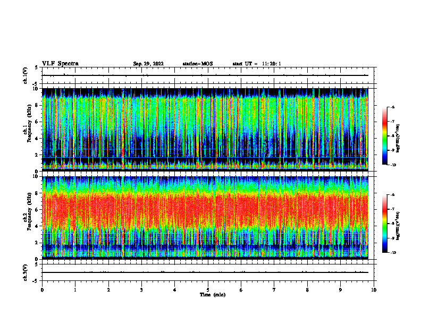Image resolution: width=421 pixels, height=325 pixels.
Task: Click the "ch.3(V)" waveform axis label
Action: pyautogui.click(x=26, y=273)
